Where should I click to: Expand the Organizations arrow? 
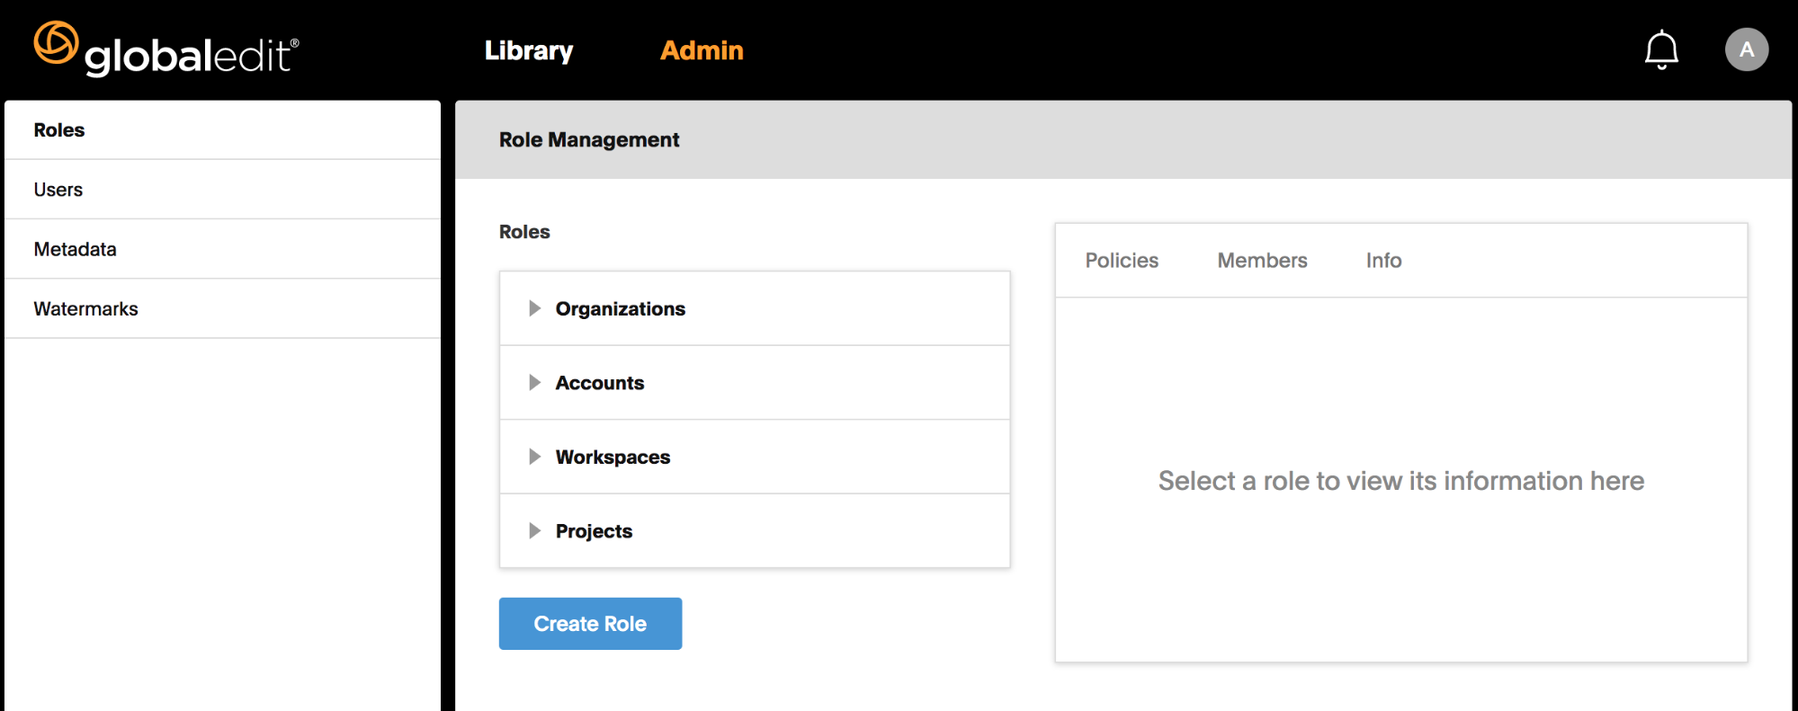pyautogui.click(x=534, y=308)
